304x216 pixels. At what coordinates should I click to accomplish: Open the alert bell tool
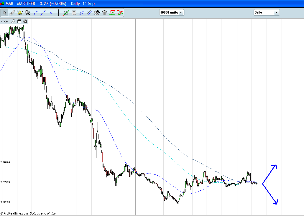coord(20,13)
